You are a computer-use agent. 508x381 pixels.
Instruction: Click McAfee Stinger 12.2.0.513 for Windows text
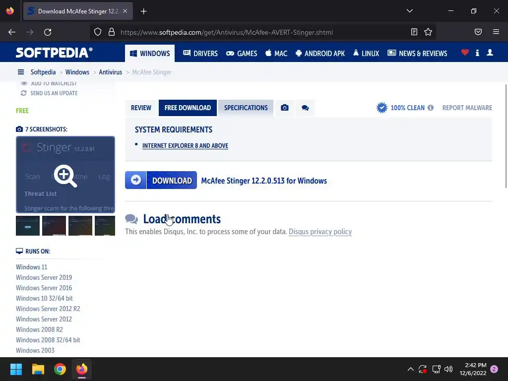[x=264, y=181]
